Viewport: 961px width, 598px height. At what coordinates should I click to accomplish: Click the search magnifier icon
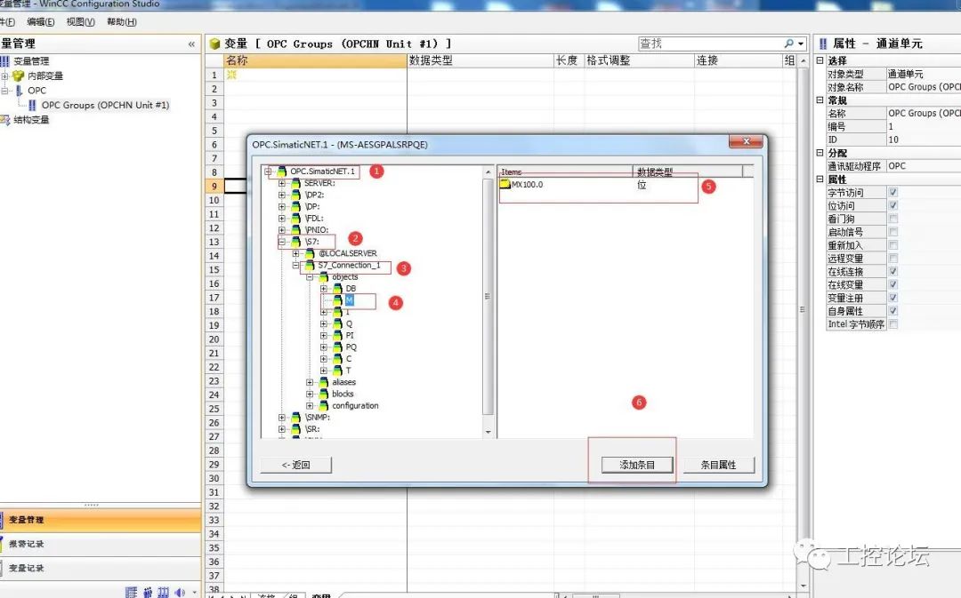[788, 44]
